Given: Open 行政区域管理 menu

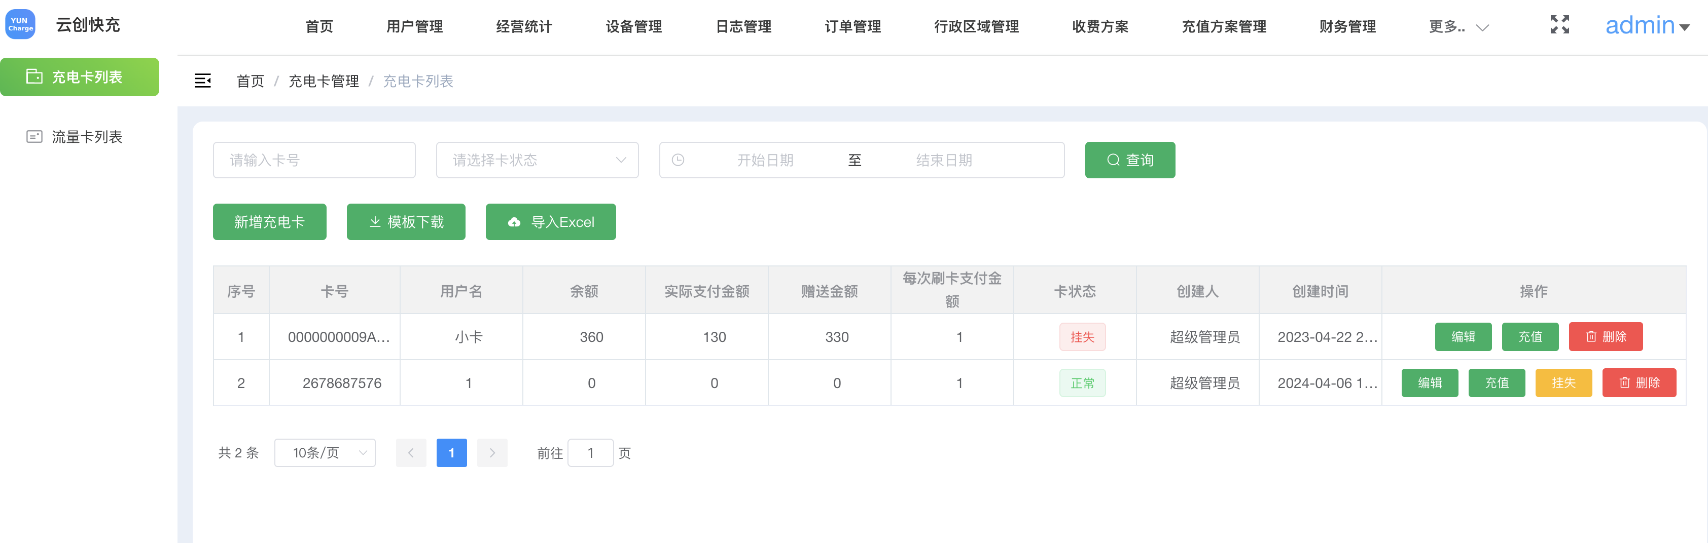Looking at the screenshot, I should tap(976, 26).
